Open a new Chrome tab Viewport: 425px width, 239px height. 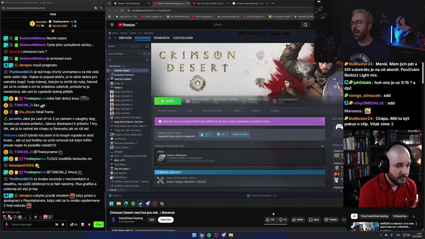pos(273,3)
